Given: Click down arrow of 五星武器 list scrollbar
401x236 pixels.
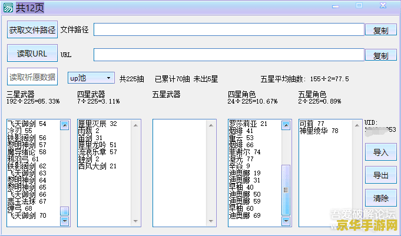Looking at the screenshot, I should [211, 221].
